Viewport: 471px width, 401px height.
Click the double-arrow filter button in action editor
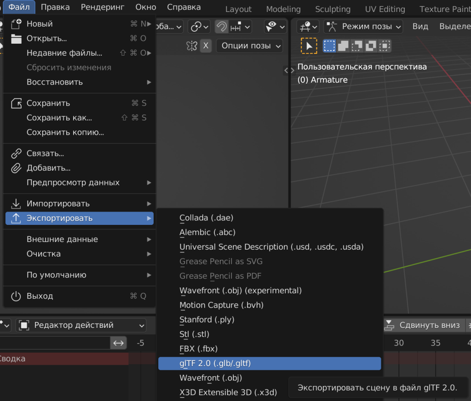[x=118, y=343]
